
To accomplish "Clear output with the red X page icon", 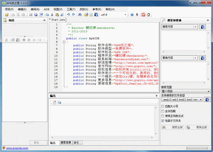I will tap(55, 102).
